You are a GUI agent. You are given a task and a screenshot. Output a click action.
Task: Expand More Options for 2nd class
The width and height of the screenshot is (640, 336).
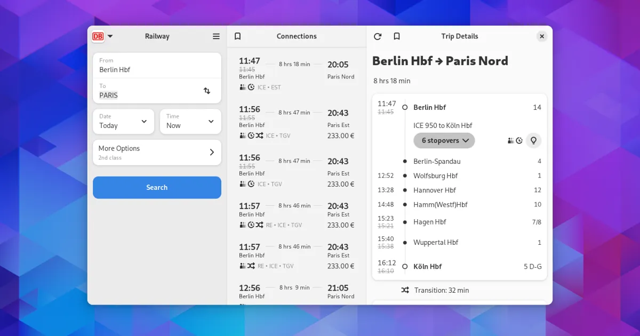157,153
